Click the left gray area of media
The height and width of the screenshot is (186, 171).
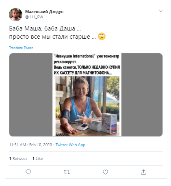(31, 95)
